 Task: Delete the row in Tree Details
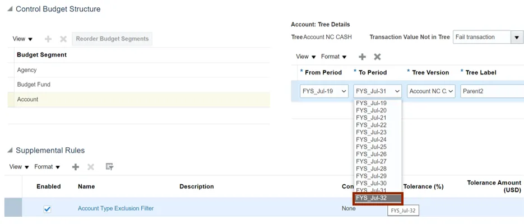[x=377, y=57]
